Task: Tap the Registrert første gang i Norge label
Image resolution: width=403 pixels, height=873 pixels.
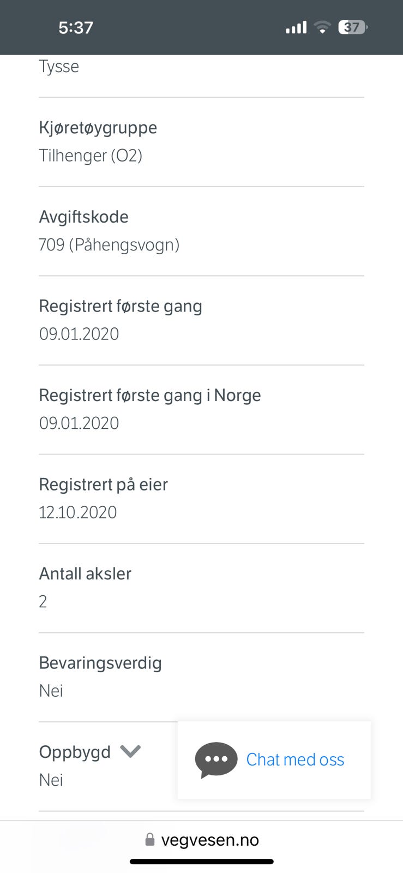Action: pos(150,395)
